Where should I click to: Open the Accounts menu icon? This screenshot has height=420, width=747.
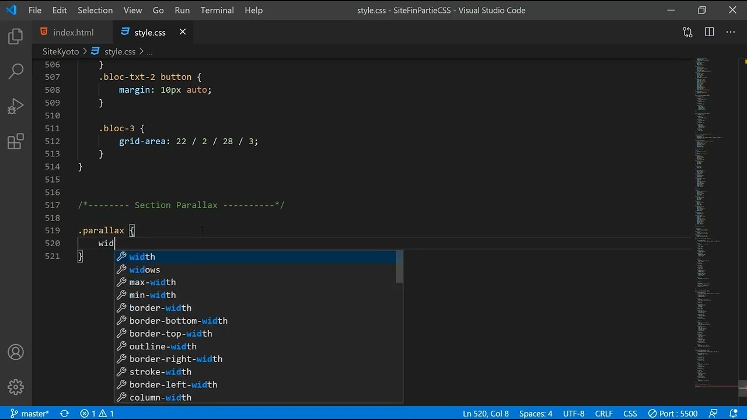point(16,352)
